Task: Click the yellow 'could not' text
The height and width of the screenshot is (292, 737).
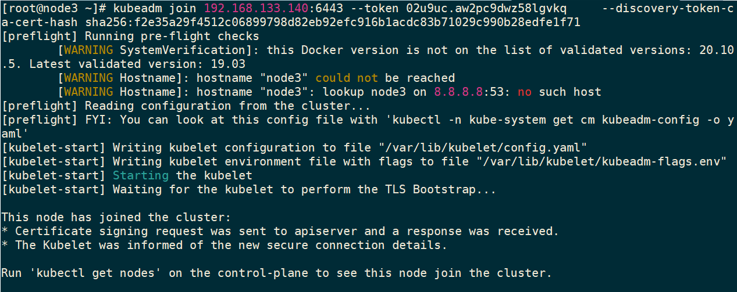Action: (346, 78)
